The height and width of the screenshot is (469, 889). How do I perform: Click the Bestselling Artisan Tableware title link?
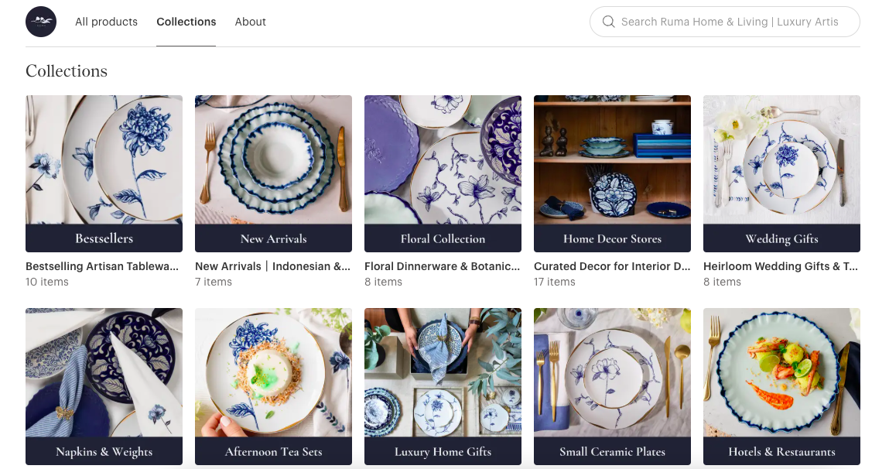point(102,266)
